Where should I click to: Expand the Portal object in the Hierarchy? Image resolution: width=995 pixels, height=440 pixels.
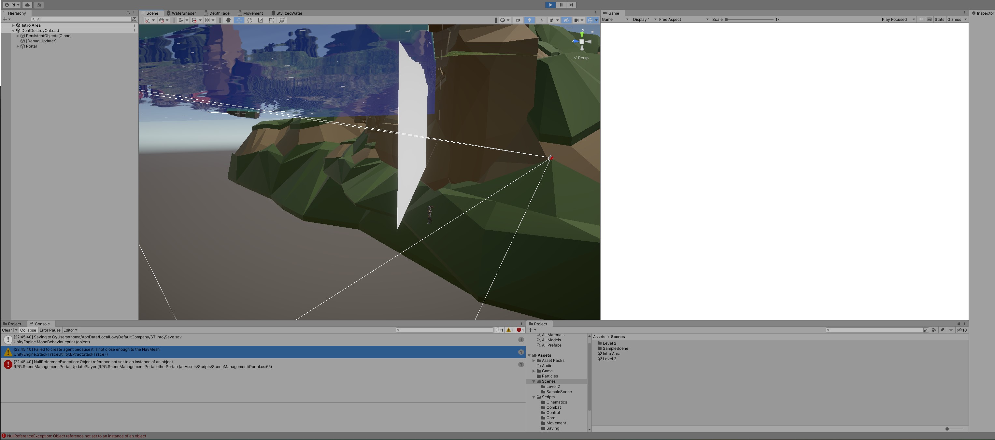(18, 46)
